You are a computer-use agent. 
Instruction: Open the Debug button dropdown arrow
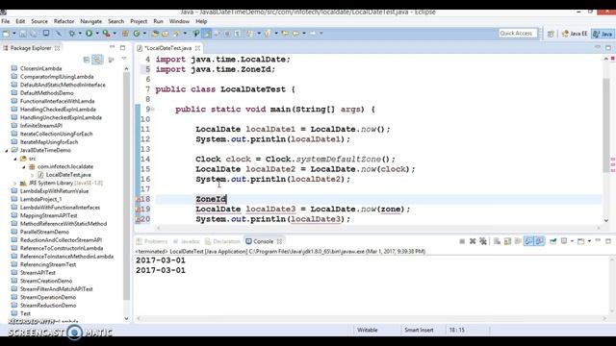click(80, 34)
